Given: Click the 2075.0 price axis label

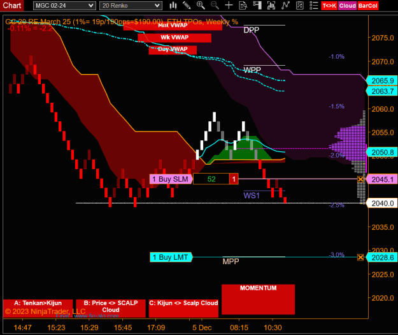Looking at the screenshot, I should tap(383, 38).
